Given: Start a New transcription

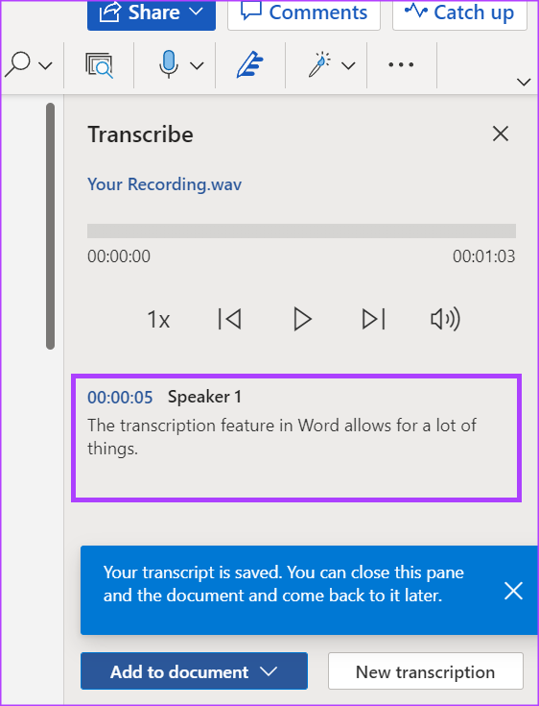Looking at the screenshot, I should [426, 670].
